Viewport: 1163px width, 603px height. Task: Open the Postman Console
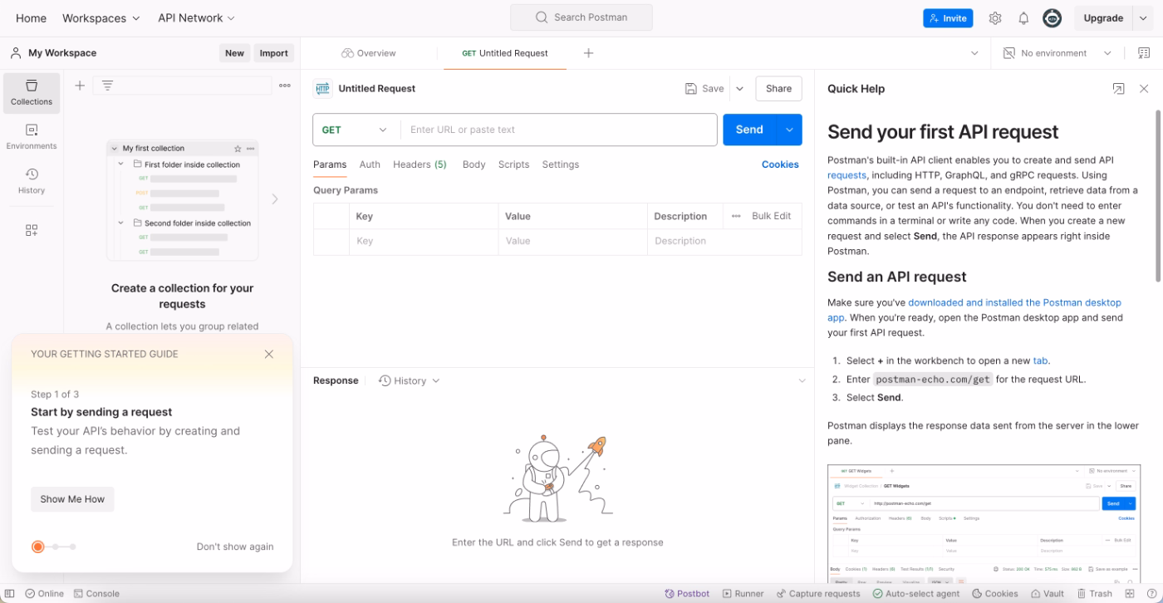(x=97, y=593)
